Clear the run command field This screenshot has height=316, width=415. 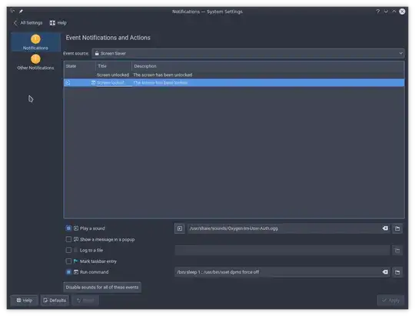tap(385, 271)
